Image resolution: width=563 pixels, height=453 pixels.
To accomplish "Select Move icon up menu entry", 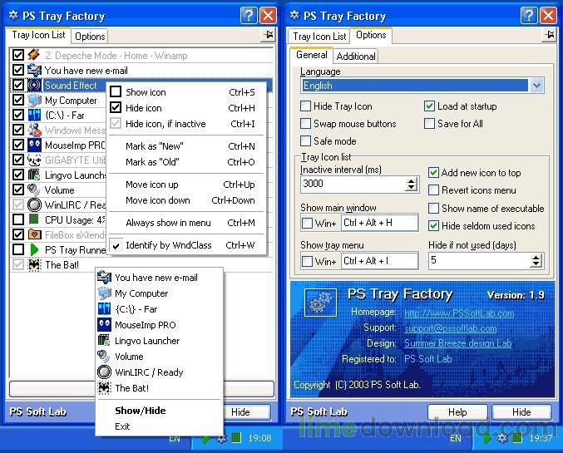I will (151, 185).
